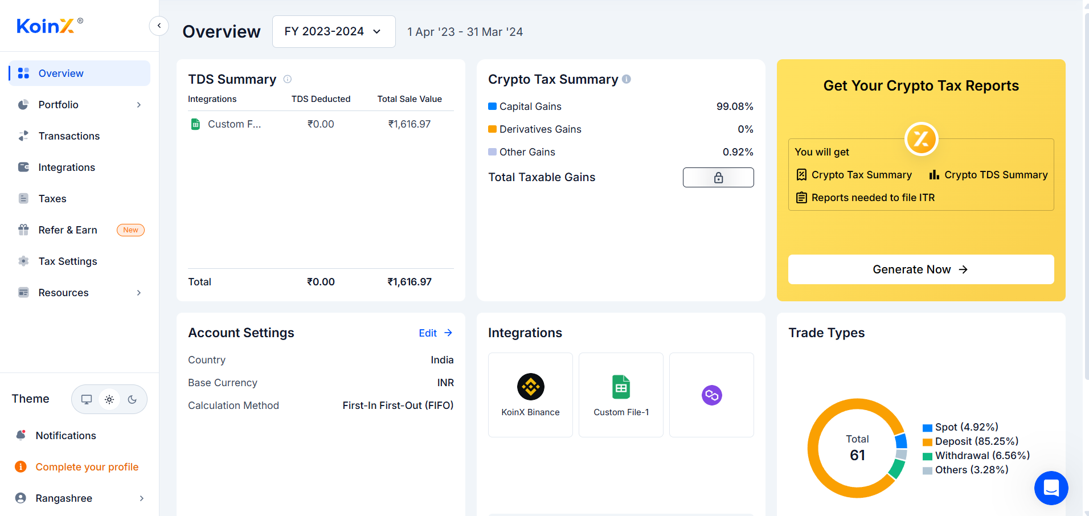Click the blue Capital Gains color swatch
The height and width of the screenshot is (516, 1089).
pos(492,106)
